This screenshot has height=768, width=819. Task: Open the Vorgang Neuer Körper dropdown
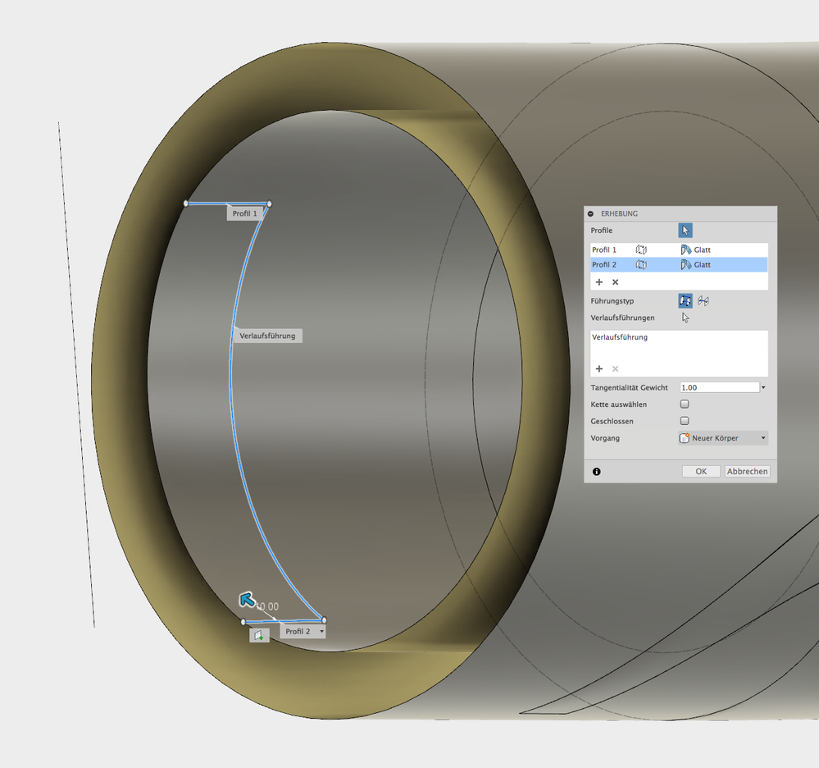click(x=723, y=438)
